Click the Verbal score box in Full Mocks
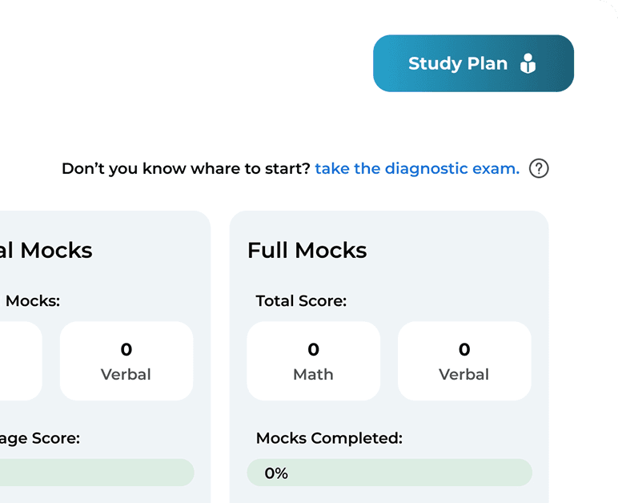Viewport: 618px width, 503px height. click(x=464, y=360)
